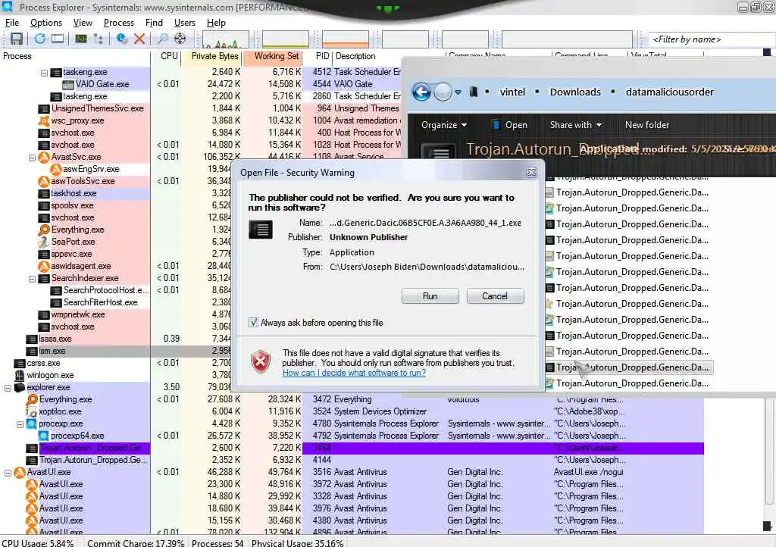Click the Find handle magnifier icon

click(162, 39)
